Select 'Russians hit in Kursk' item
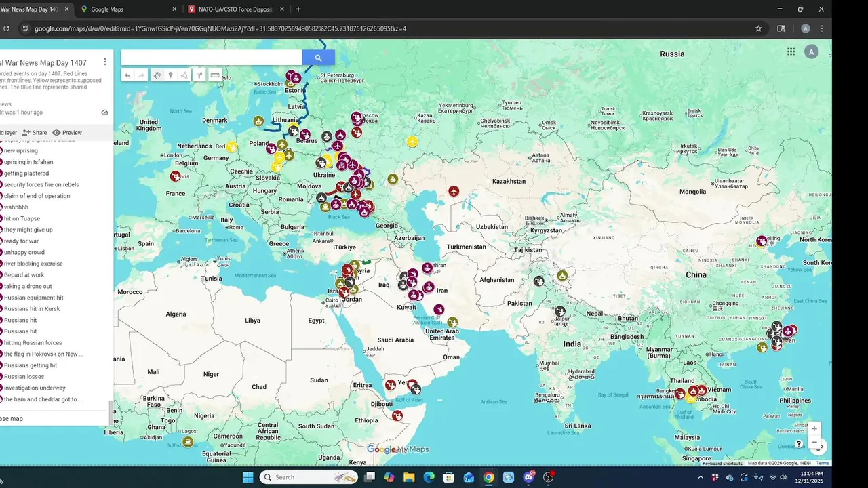The height and width of the screenshot is (488, 868). tap(32, 309)
